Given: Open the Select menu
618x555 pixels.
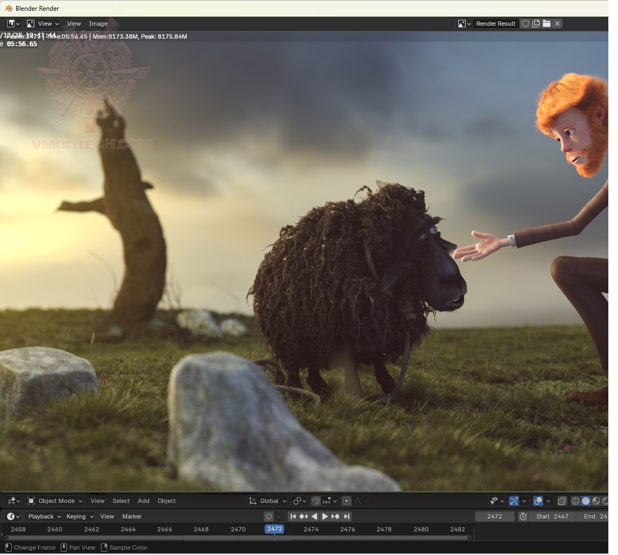Looking at the screenshot, I should 121,501.
